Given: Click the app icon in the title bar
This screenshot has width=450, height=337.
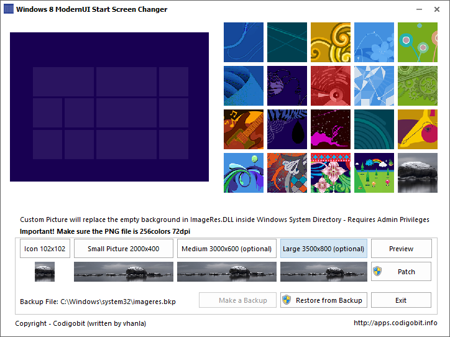Looking at the screenshot, I should [x=8, y=9].
